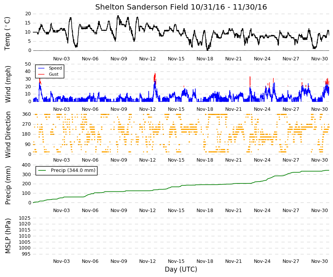Click the red Gust legend line

(41, 74)
